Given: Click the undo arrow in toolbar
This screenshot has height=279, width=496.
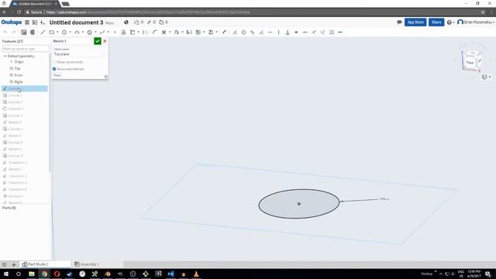Looking at the screenshot, I should [5, 33].
